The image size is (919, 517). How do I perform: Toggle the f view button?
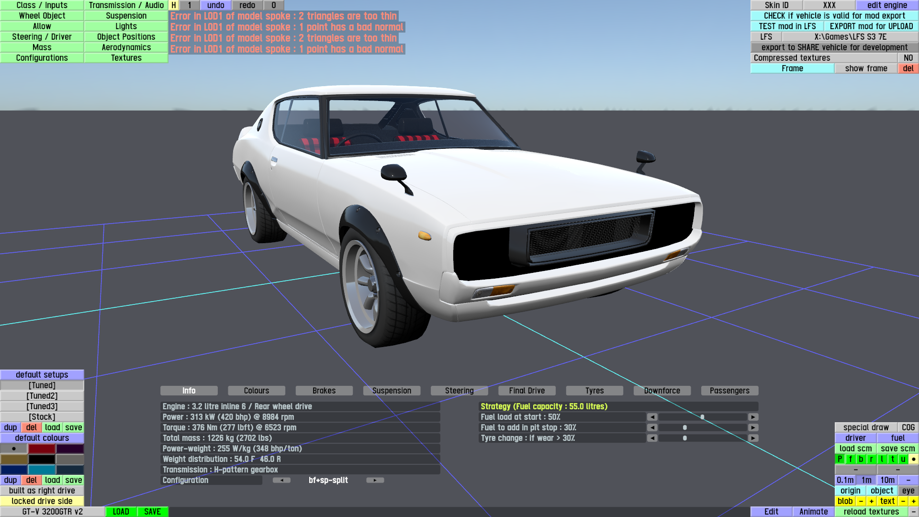tap(851, 459)
